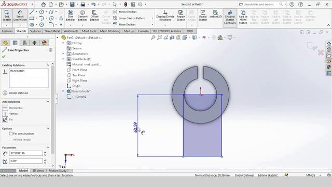Select Move Entities command
Viewport: 332px width, 187px height.
pos(125,24)
